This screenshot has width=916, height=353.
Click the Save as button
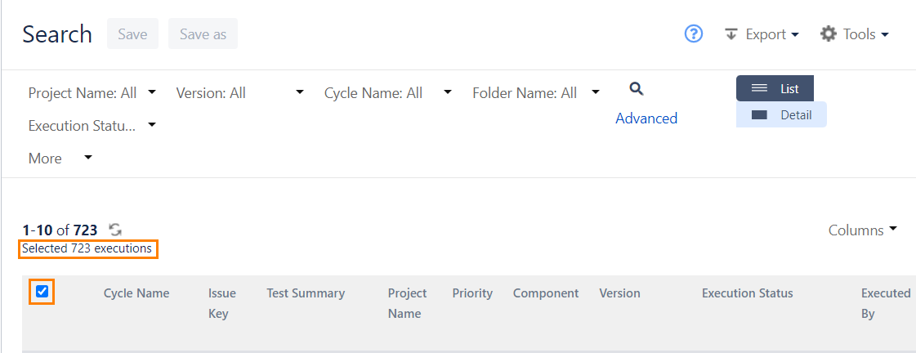[x=203, y=34]
